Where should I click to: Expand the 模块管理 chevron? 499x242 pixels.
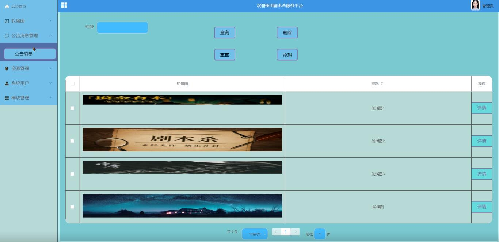(50, 97)
